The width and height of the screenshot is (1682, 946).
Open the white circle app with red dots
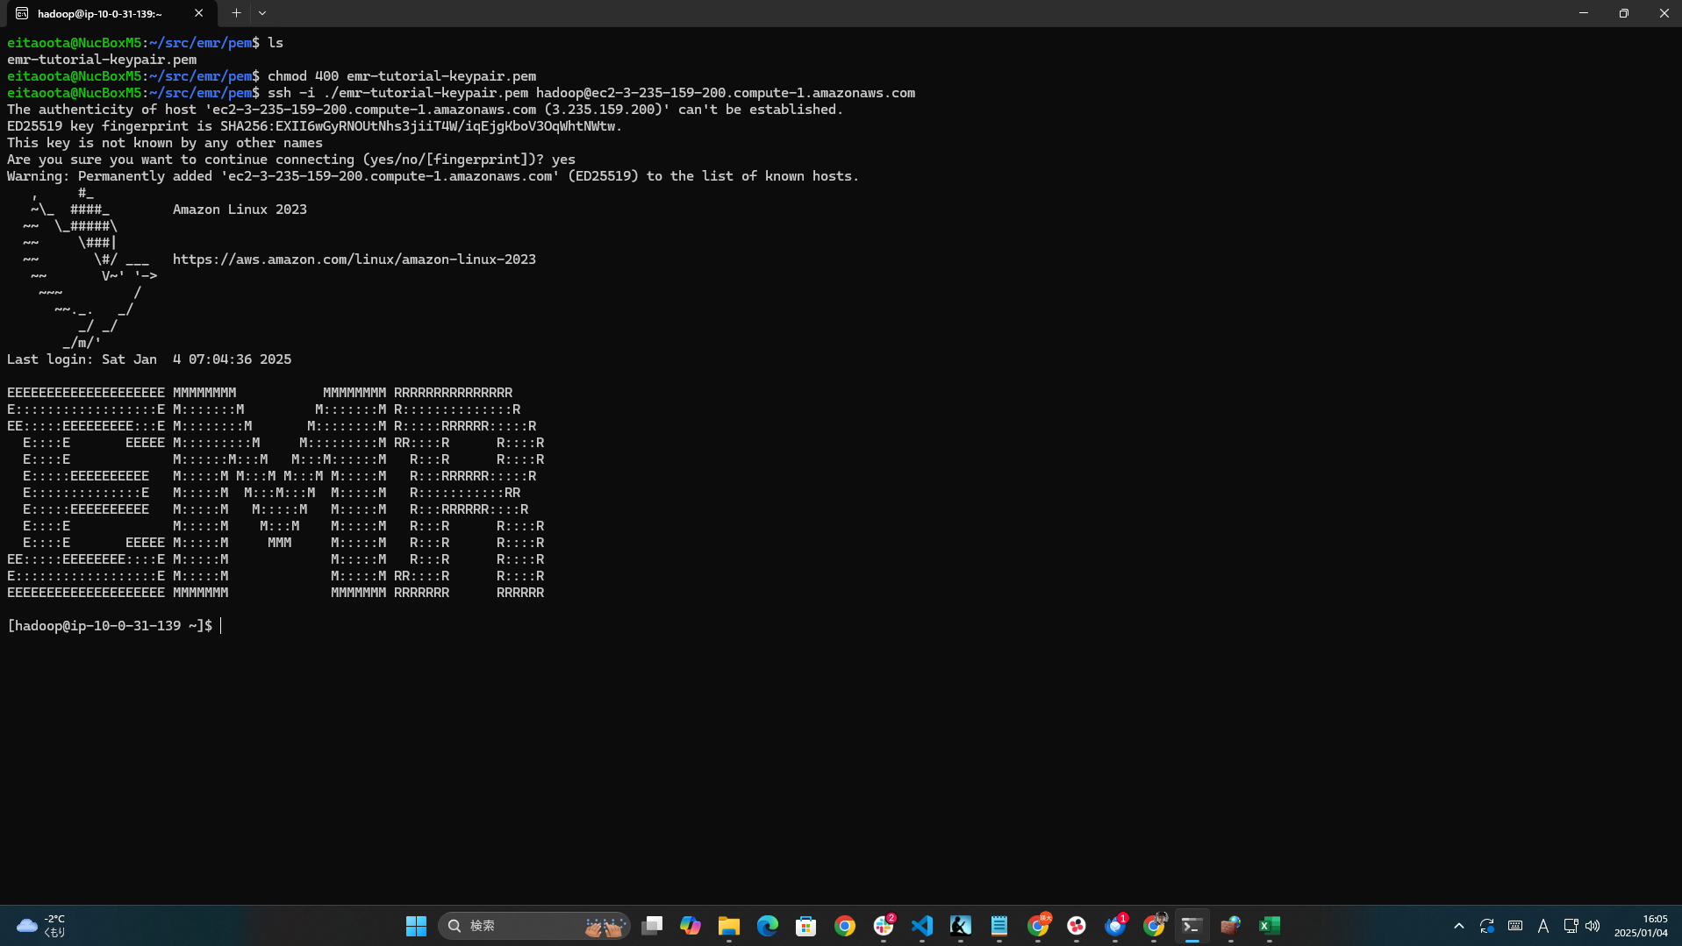tap(1077, 926)
